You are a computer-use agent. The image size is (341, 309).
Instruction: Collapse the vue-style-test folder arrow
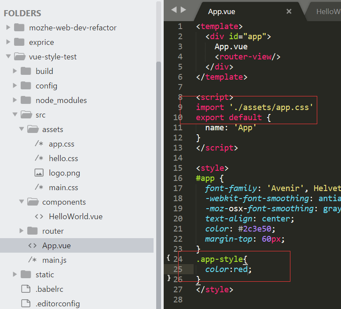click(x=8, y=56)
